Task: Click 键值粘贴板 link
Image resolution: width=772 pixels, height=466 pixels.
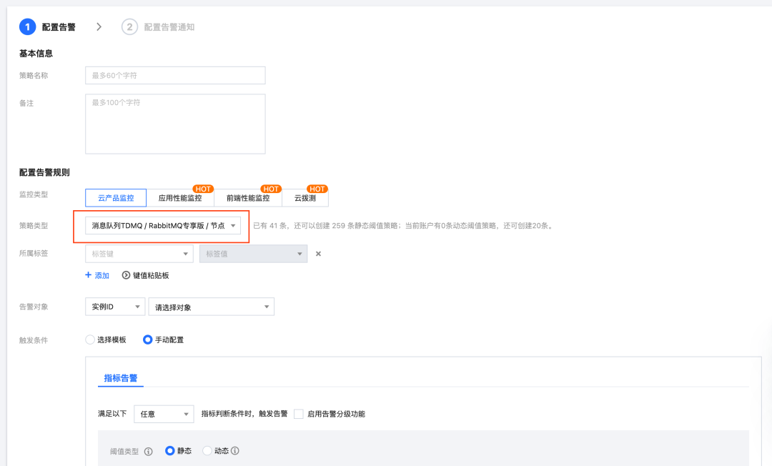Action: click(x=151, y=276)
